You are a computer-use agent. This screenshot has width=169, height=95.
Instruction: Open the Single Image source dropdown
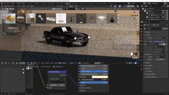point(159,52)
